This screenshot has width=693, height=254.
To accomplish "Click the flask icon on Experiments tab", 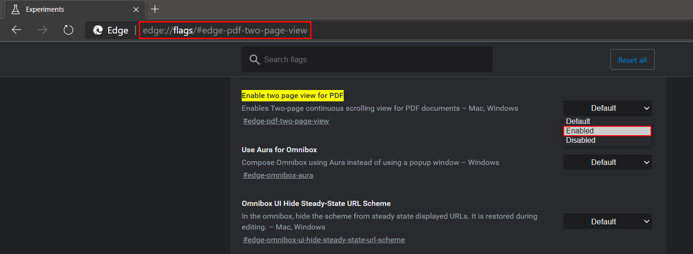I will tap(16, 9).
